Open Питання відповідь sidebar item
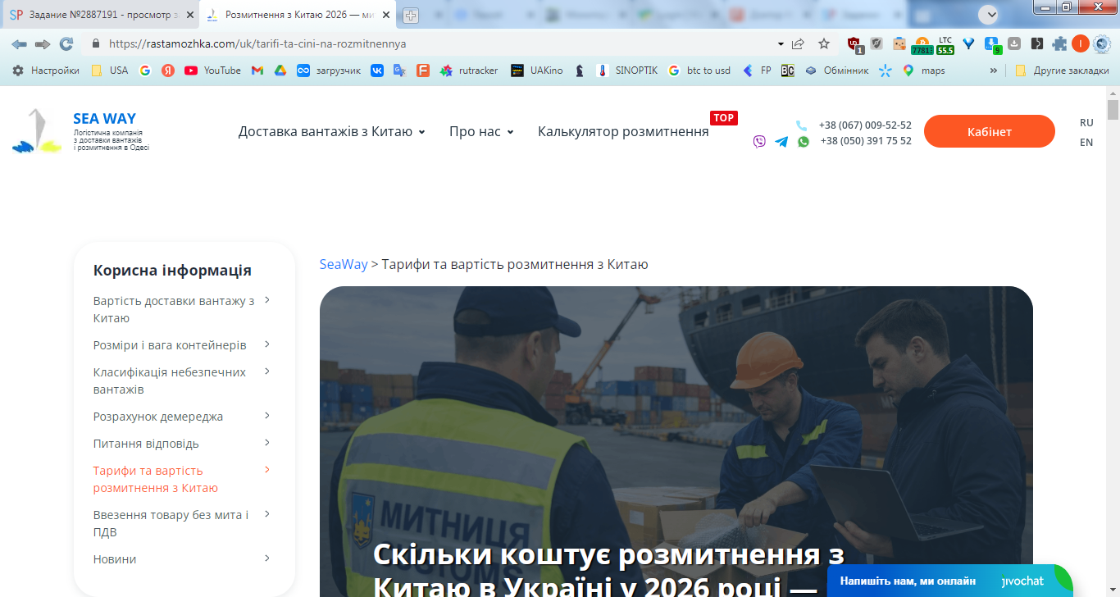1120x597 pixels. click(146, 444)
